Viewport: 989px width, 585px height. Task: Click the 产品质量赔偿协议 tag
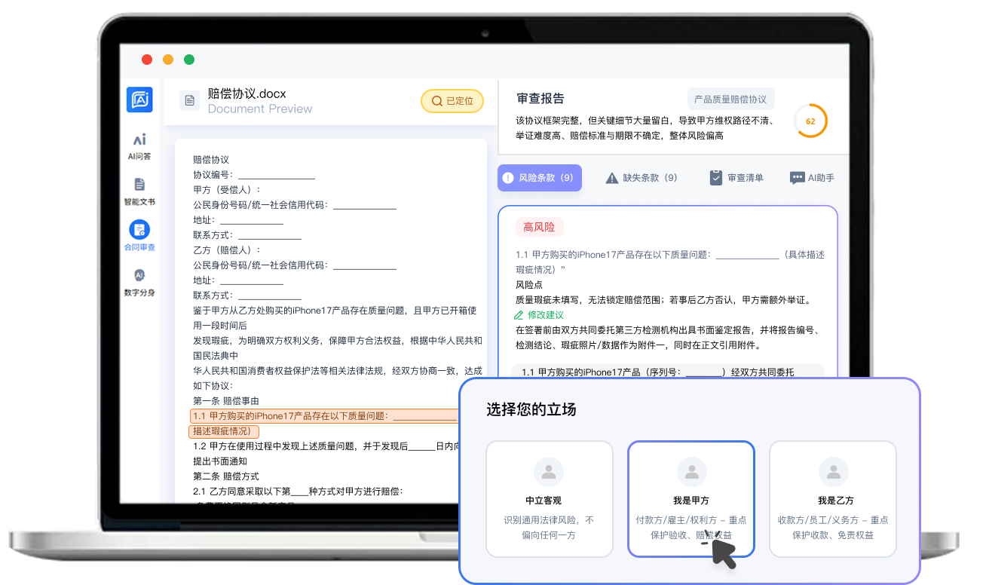730,100
